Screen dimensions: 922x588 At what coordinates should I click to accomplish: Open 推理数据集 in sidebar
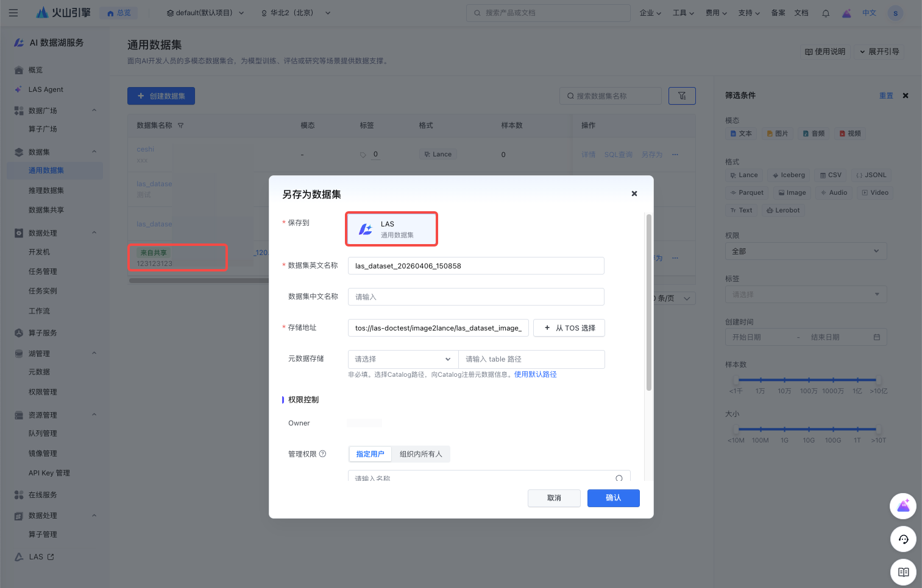pos(46,191)
